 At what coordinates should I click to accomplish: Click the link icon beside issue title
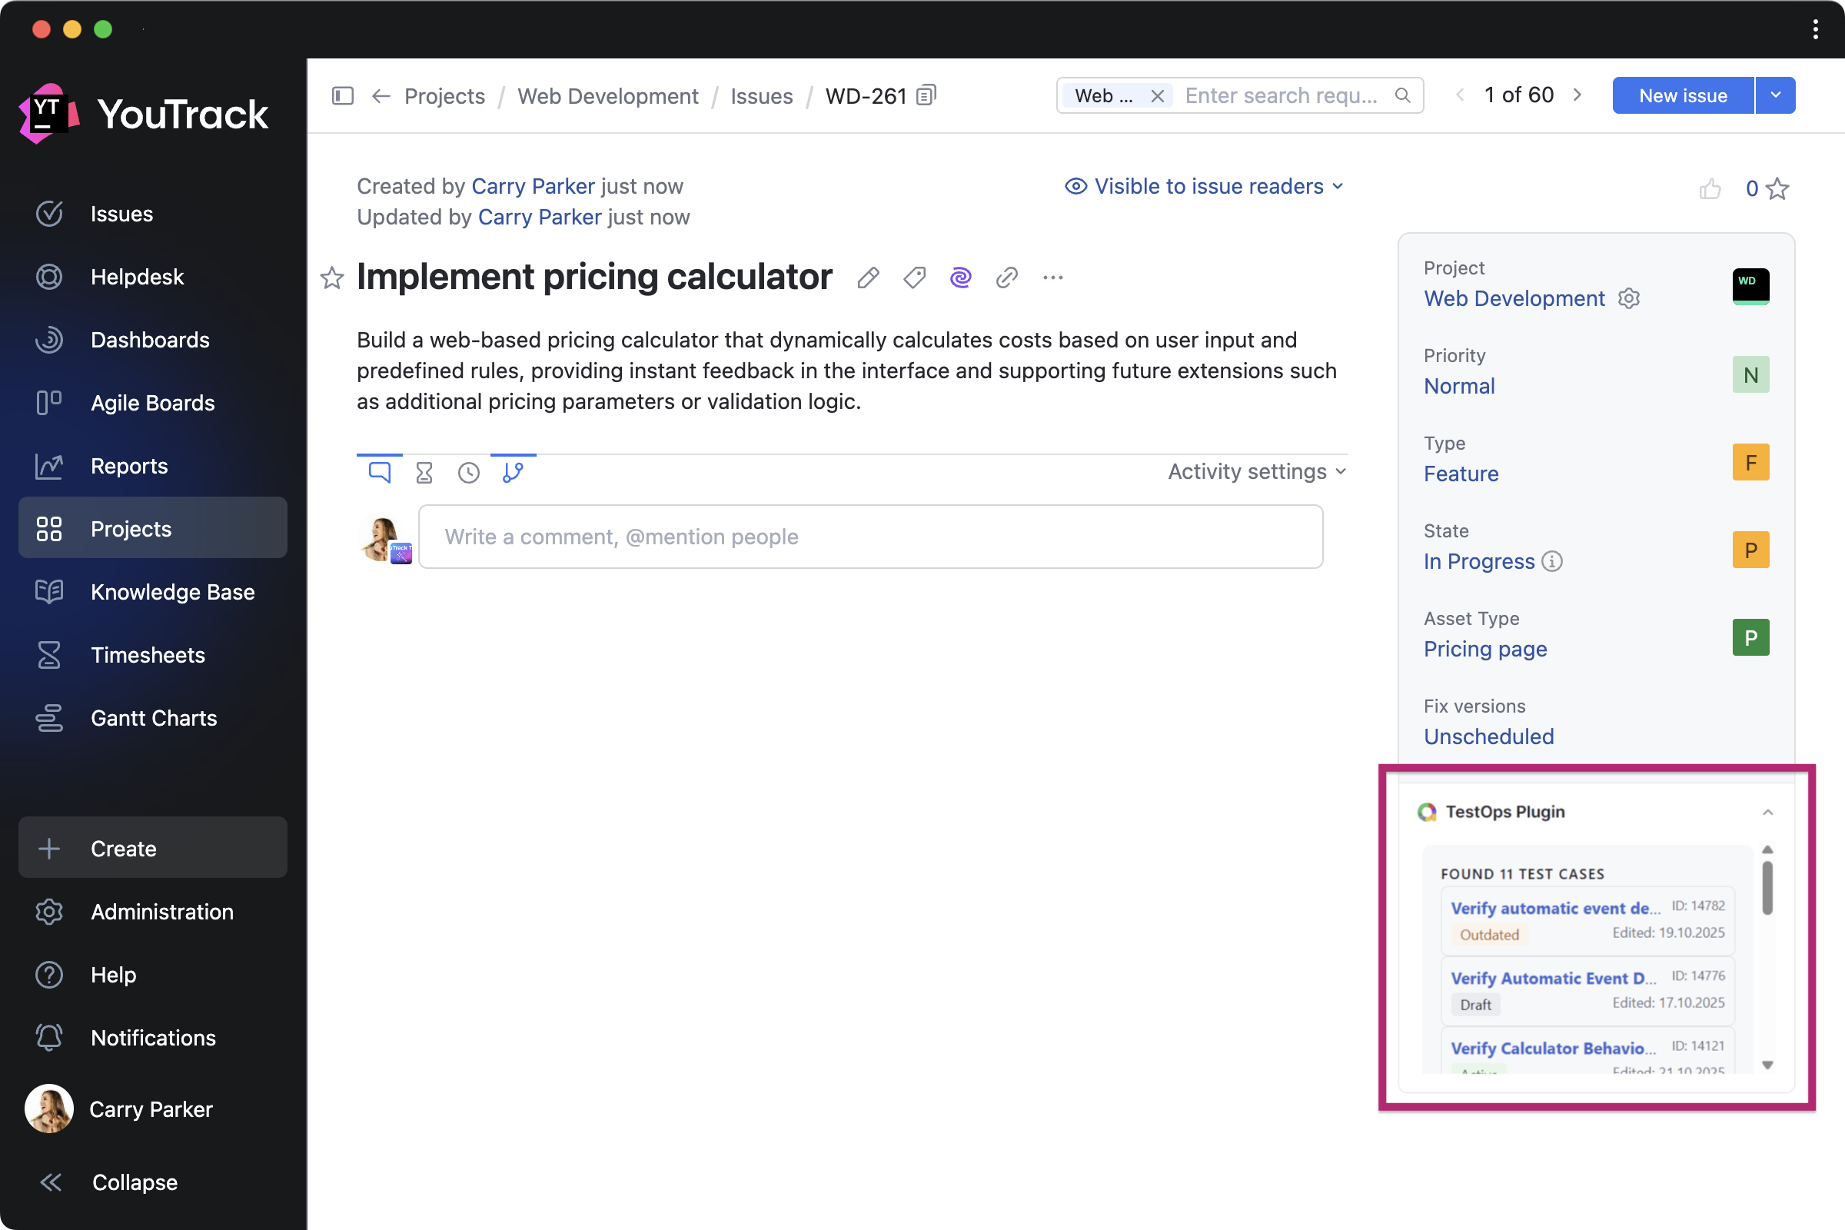point(1006,278)
